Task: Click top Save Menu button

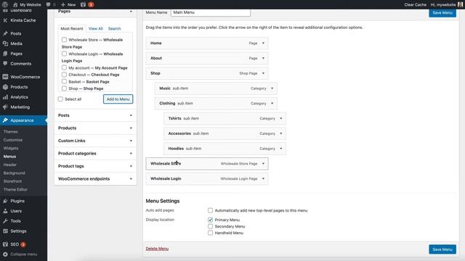Action: coord(442,13)
